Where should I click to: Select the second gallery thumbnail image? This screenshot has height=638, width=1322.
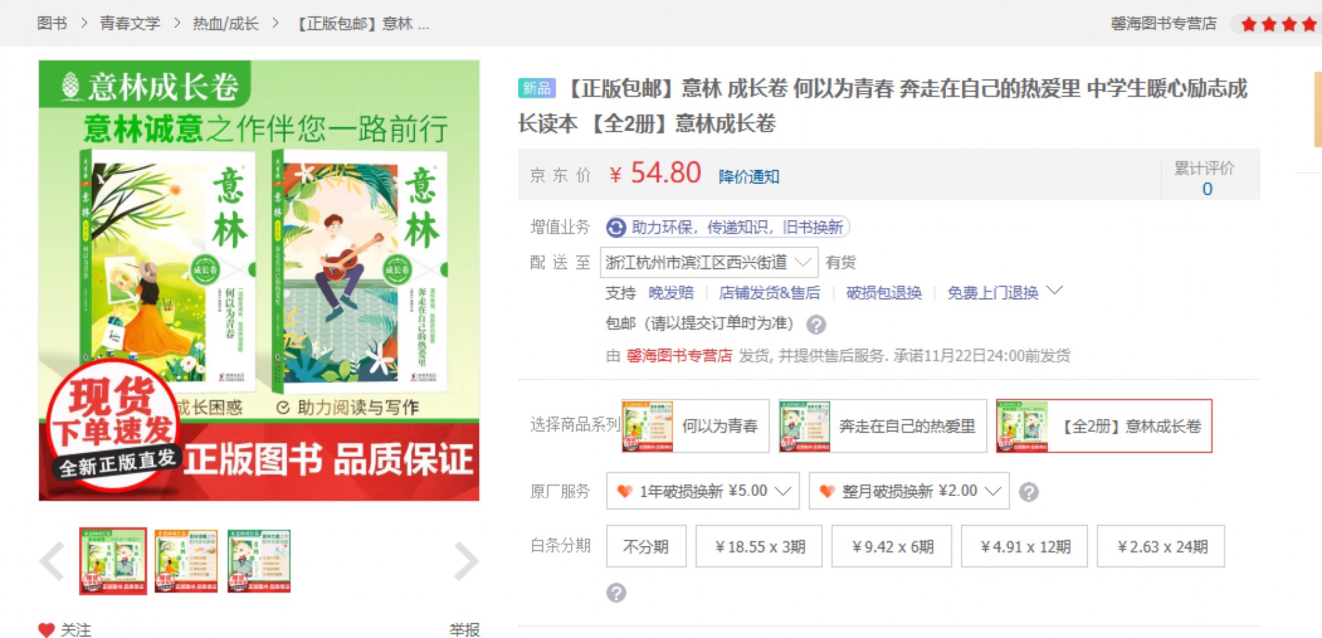click(x=186, y=561)
